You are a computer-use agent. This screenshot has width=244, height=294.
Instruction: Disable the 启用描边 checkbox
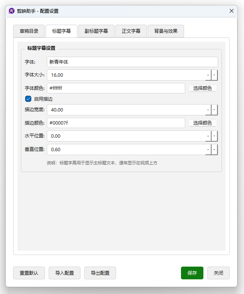click(28, 99)
